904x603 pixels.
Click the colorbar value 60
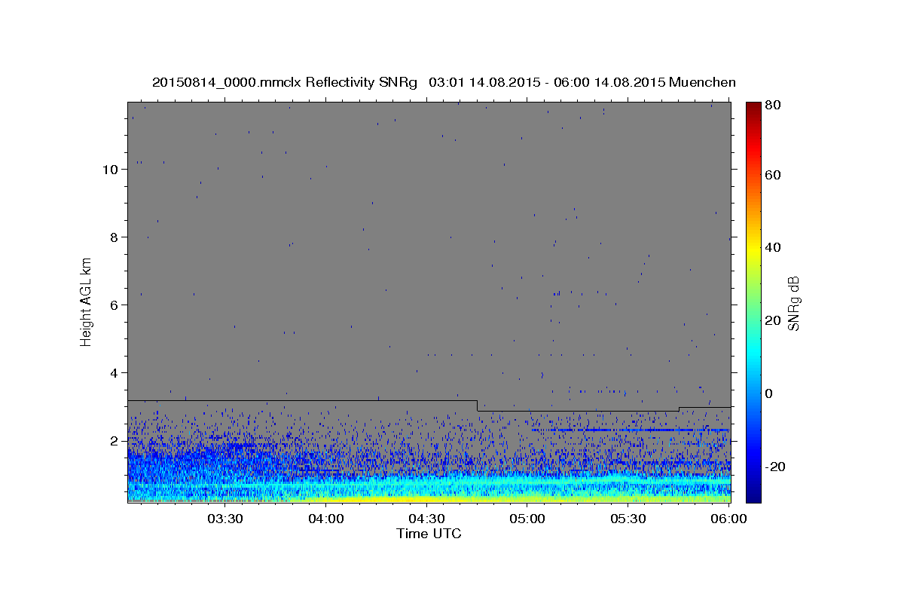(772, 175)
